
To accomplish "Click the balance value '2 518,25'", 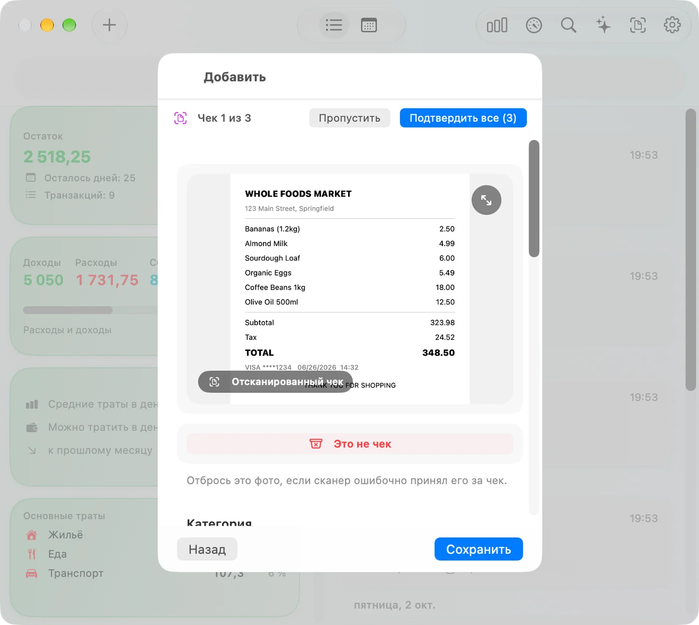I will pyautogui.click(x=57, y=157).
